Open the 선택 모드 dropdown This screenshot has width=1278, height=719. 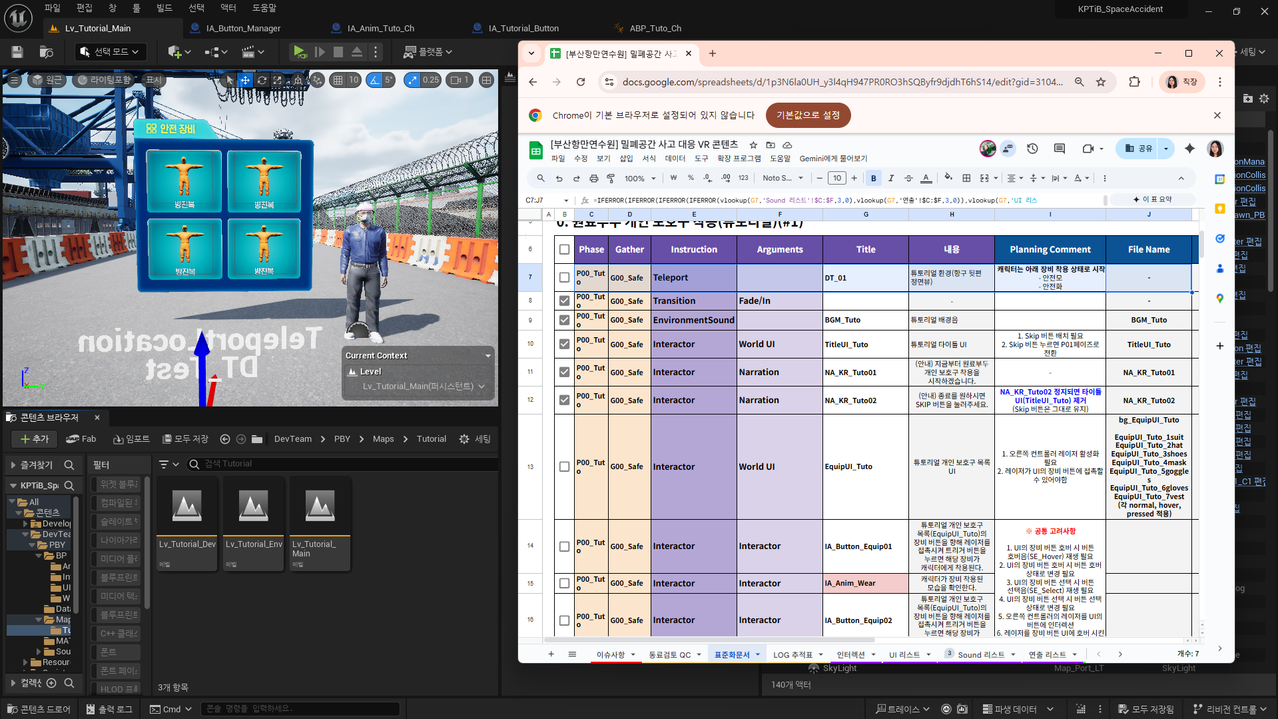(111, 52)
